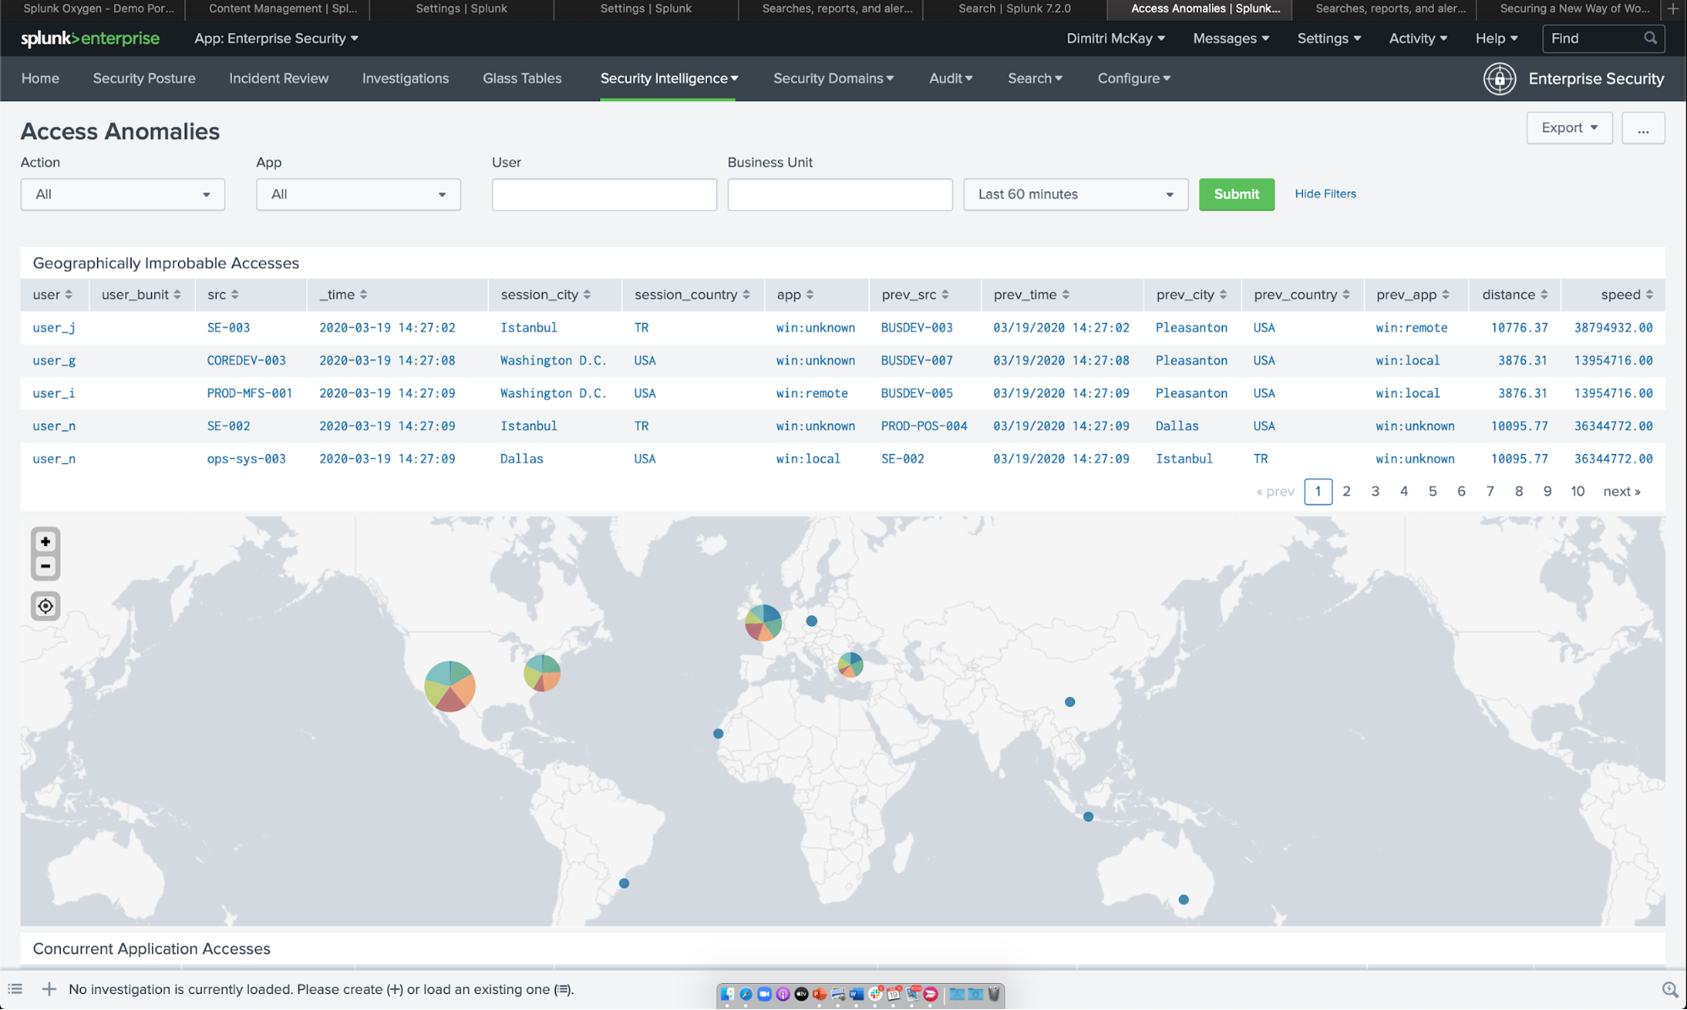Open Slack from the dock
This screenshot has height=1010, width=1687.
point(875,994)
